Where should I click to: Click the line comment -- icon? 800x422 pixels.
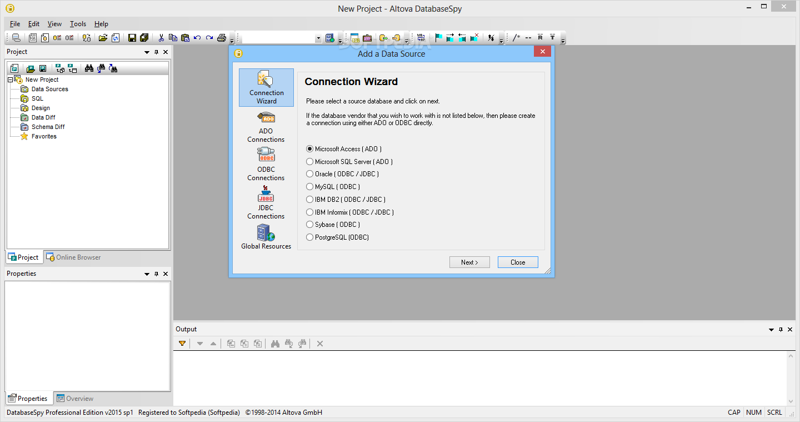[528, 38]
